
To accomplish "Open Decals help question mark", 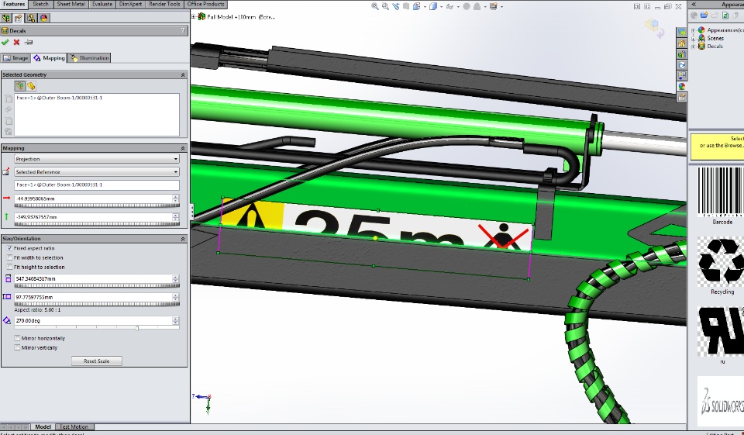I will coord(183,30).
